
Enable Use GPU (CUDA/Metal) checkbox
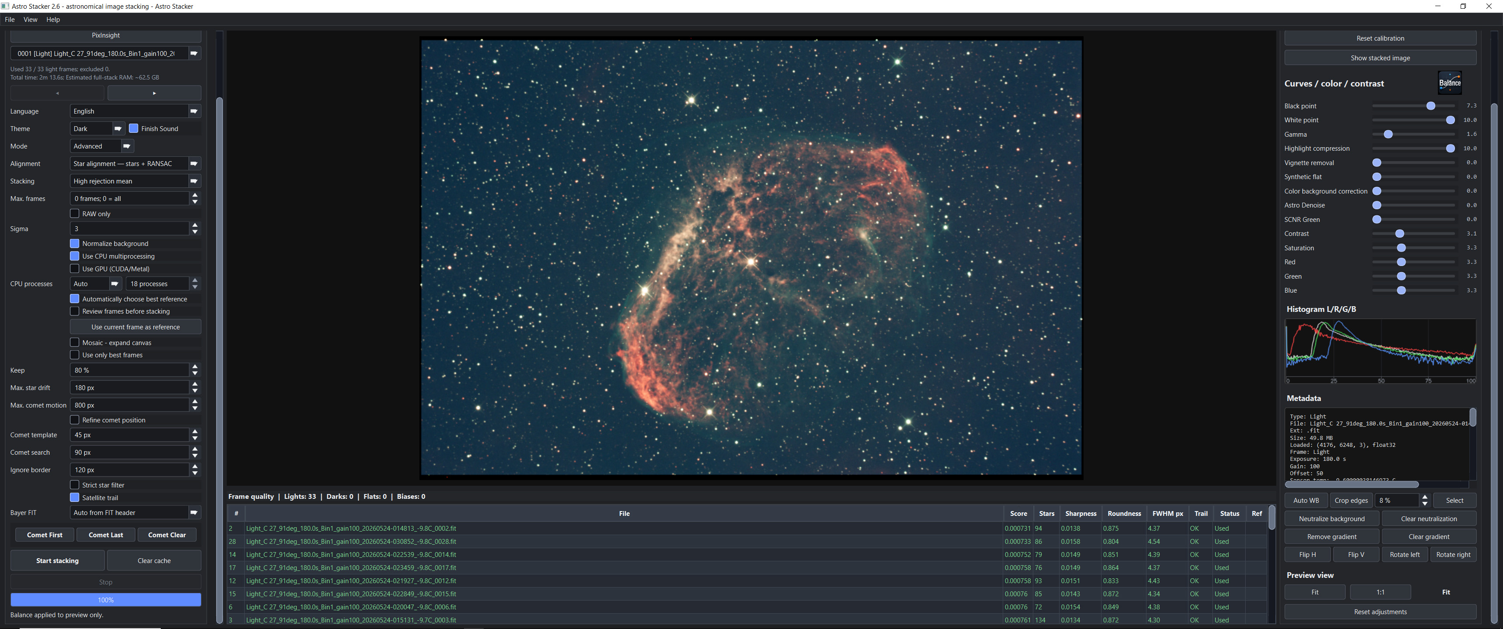(75, 268)
